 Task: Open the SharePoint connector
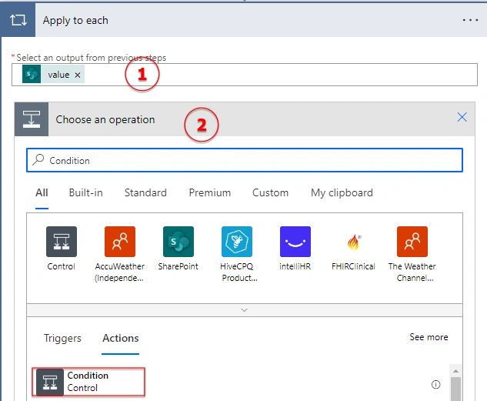pos(178,242)
